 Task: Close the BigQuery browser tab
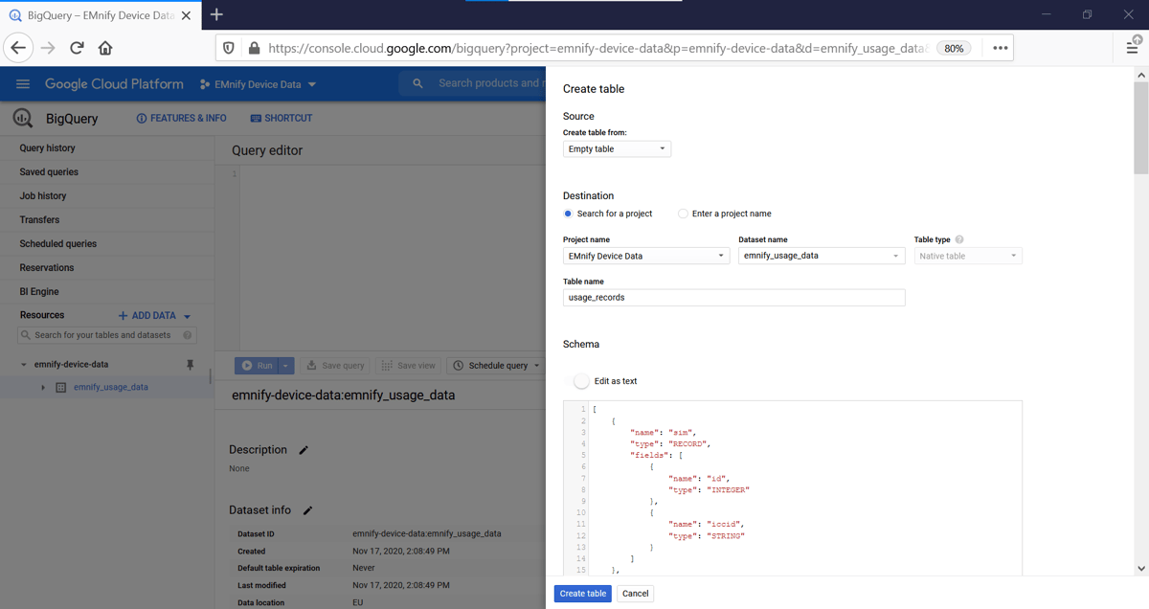(187, 15)
